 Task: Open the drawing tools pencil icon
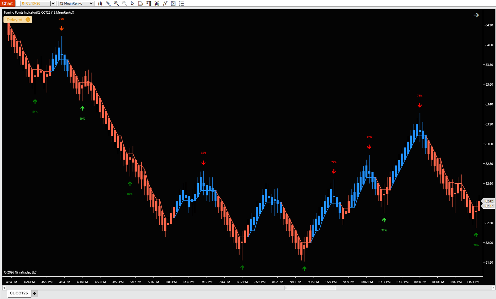pos(108,3)
